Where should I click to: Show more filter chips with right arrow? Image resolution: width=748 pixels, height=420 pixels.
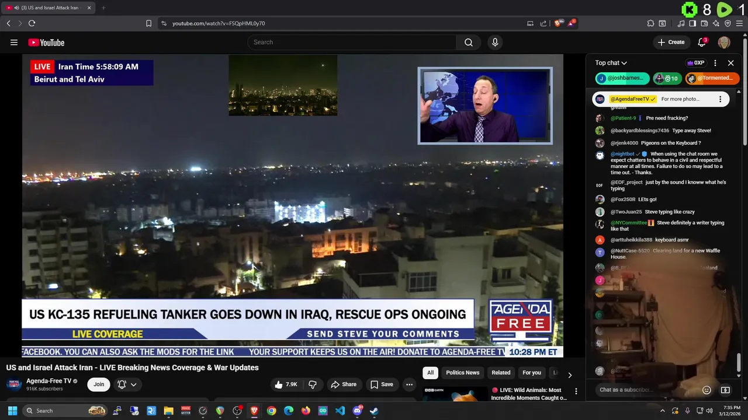(570, 375)
